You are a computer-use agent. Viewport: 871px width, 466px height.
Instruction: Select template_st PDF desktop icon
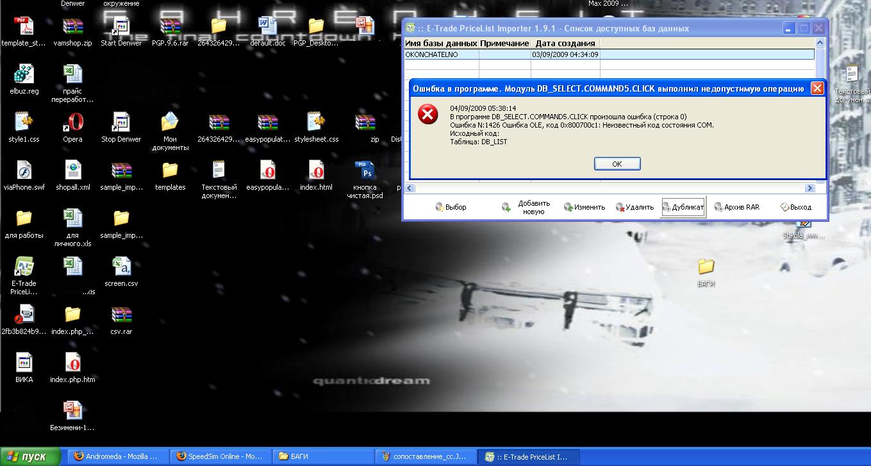point(24,32)
